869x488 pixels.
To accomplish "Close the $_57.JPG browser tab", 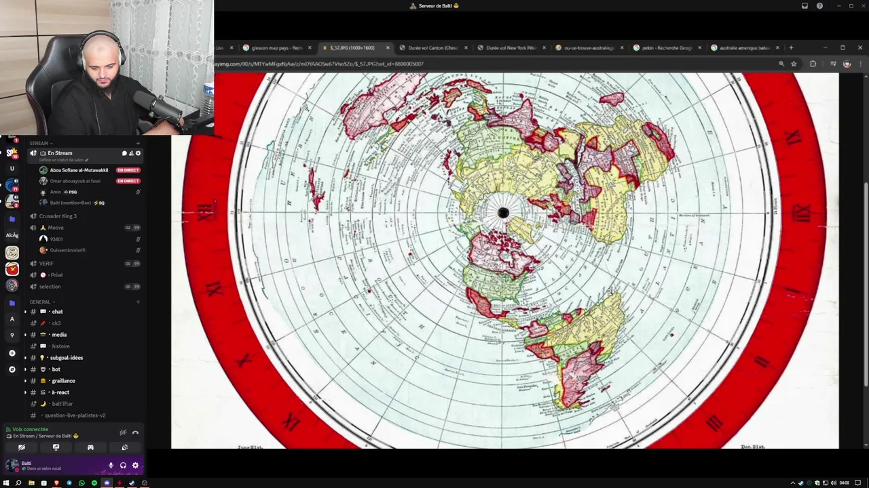I will [388, 48].
